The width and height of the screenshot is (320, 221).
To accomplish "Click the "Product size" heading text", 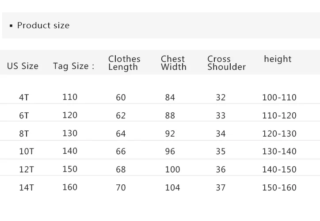I will click(x=43, y=26).
